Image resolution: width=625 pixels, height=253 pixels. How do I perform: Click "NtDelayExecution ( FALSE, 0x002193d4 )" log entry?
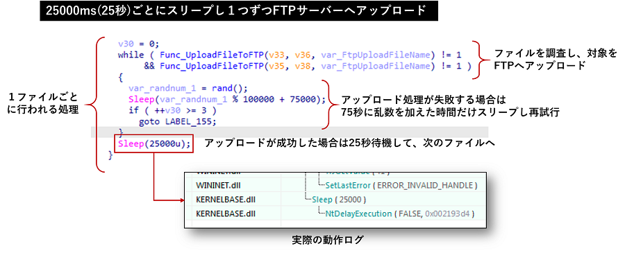(x=400, y=213)
